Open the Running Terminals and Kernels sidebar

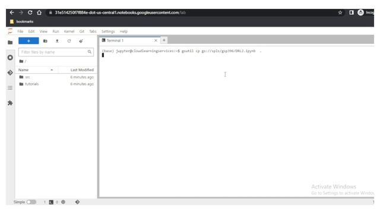click(x=10, y=58)
